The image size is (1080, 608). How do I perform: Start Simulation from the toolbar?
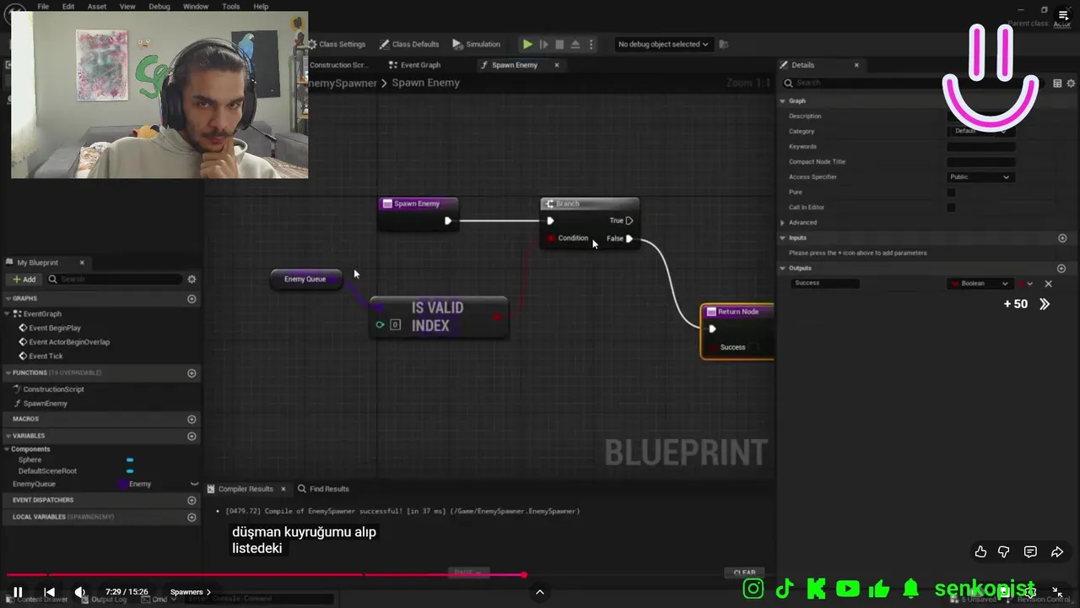477,44
